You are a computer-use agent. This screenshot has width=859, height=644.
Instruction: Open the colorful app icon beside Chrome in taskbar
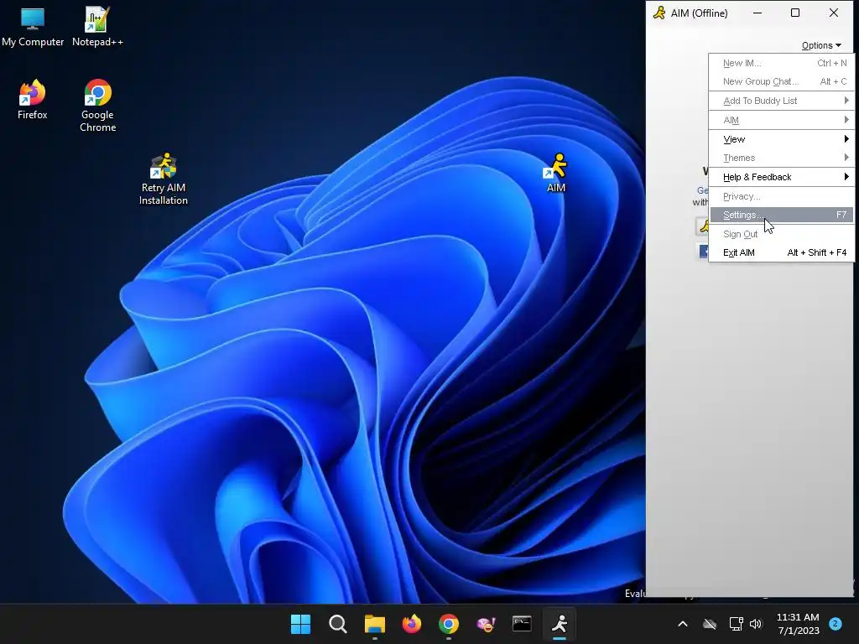tap(486, 624)
